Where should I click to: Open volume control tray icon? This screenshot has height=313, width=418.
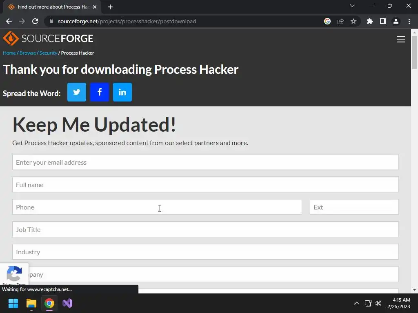pyautogui.click(x=378, y=303)
